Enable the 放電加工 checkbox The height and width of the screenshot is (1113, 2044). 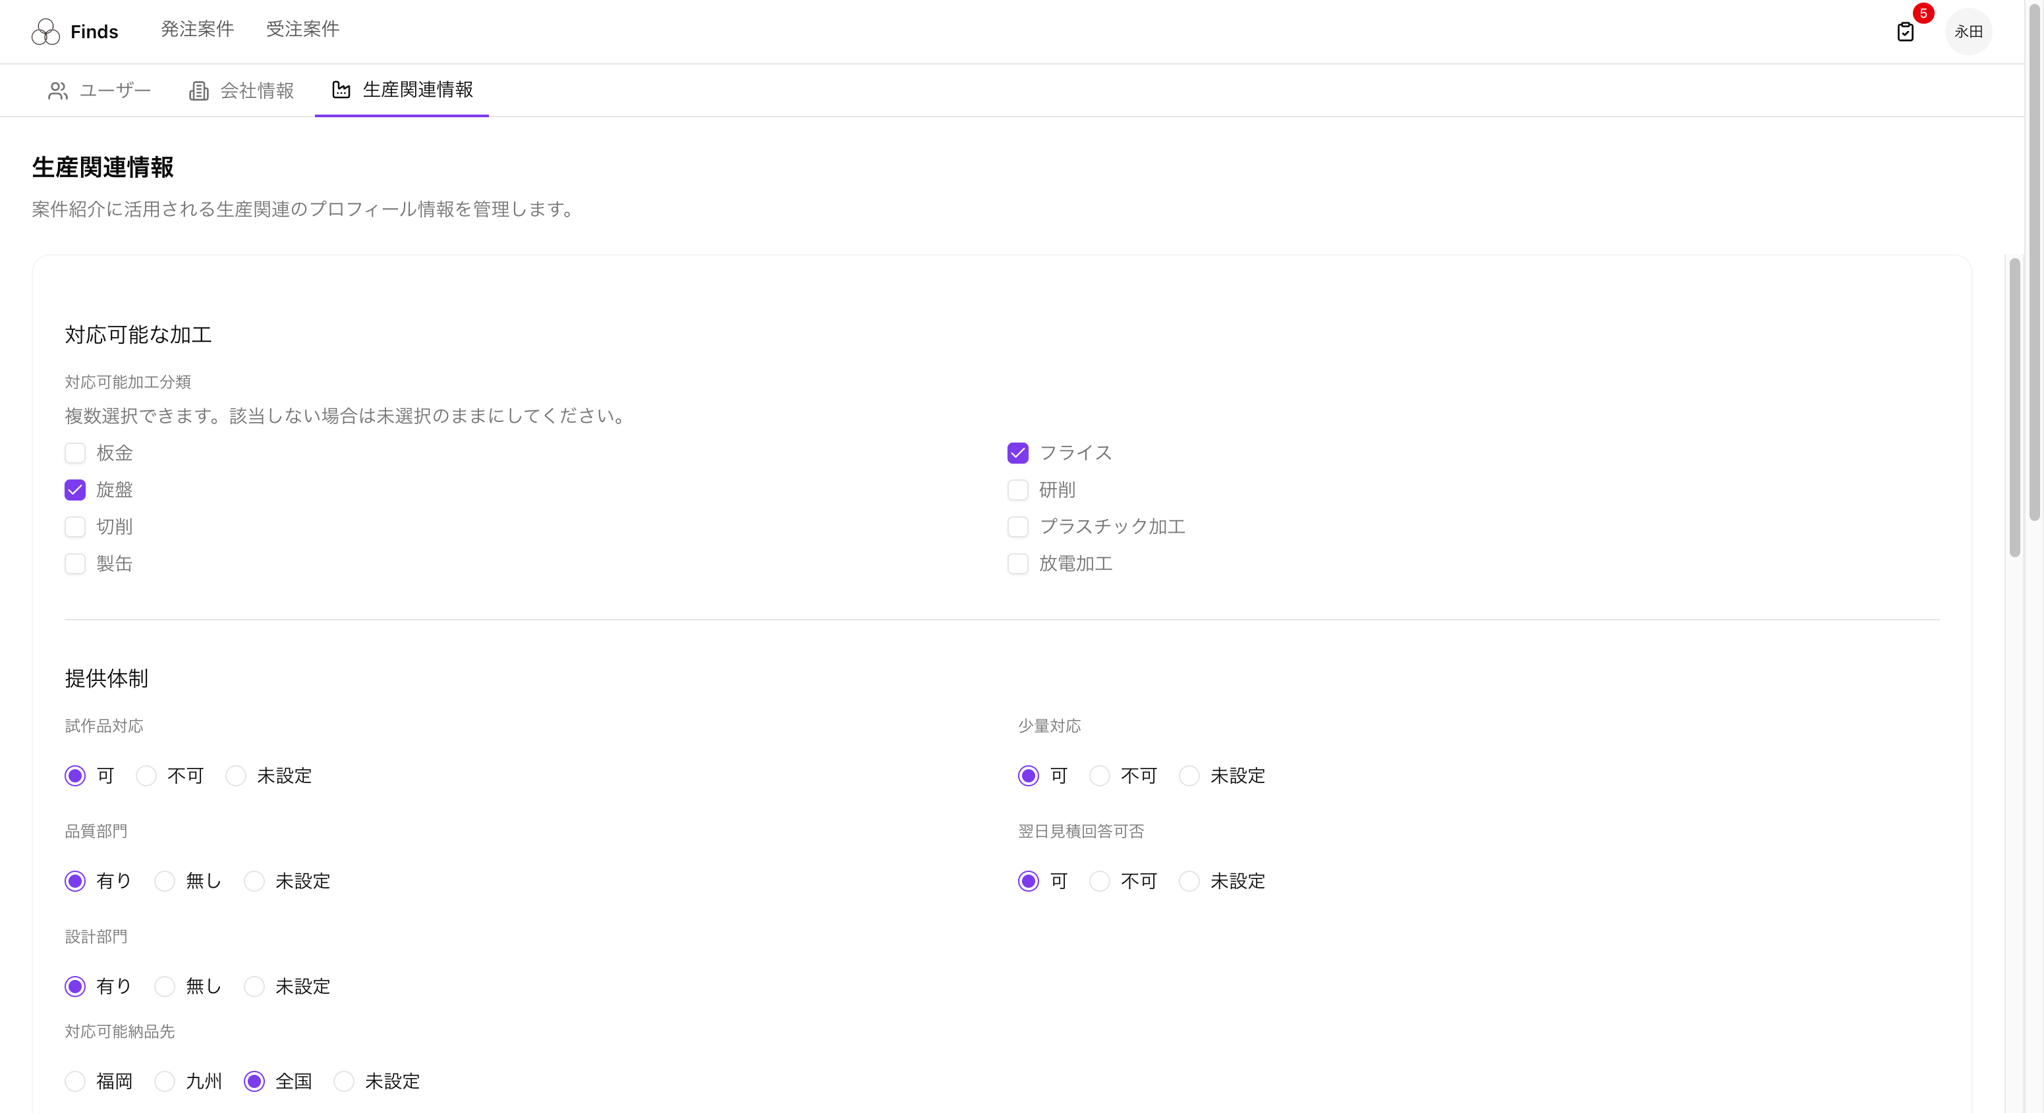tap(1018, 564)
